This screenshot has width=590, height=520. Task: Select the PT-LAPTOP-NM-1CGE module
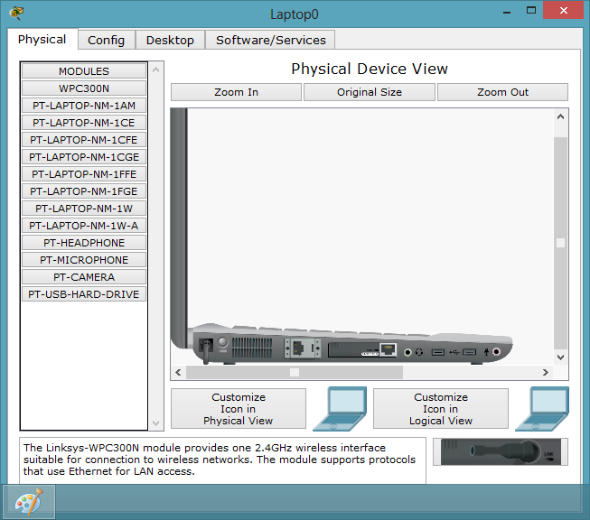[84, 157]
